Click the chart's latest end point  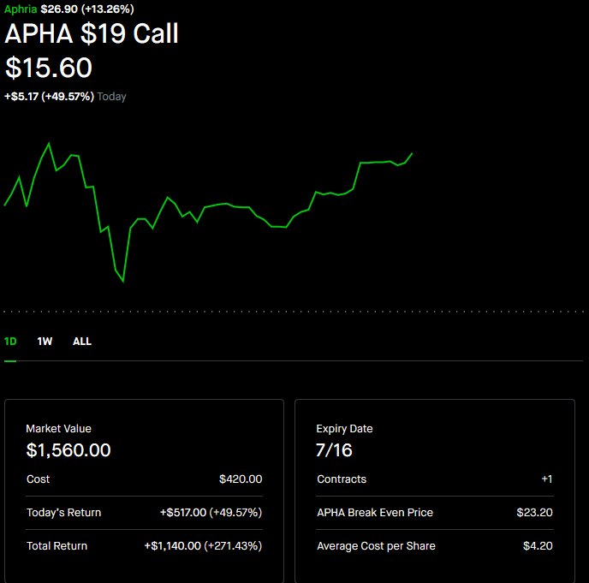pos(412,154)
